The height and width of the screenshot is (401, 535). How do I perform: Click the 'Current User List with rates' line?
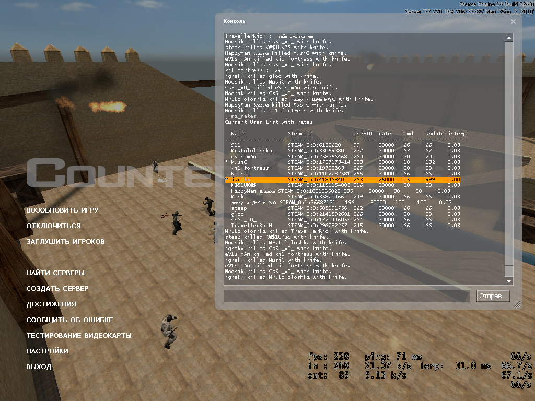tap(269, 122)
